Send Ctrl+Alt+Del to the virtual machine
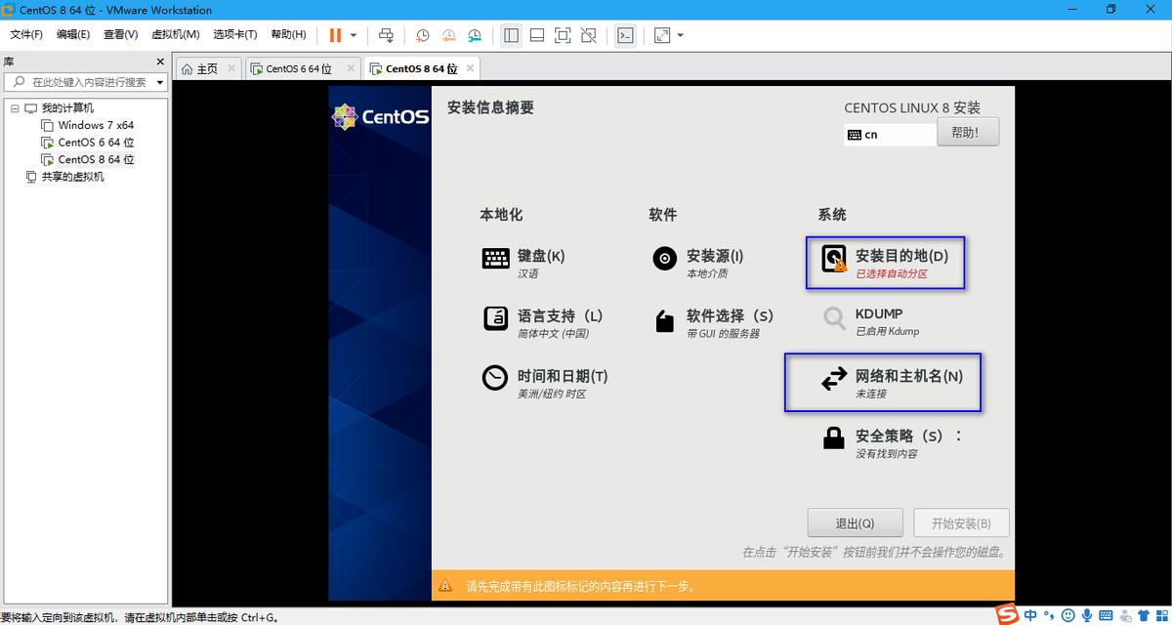The width and height of the screenshot is (1172, 625). [387, 35]
